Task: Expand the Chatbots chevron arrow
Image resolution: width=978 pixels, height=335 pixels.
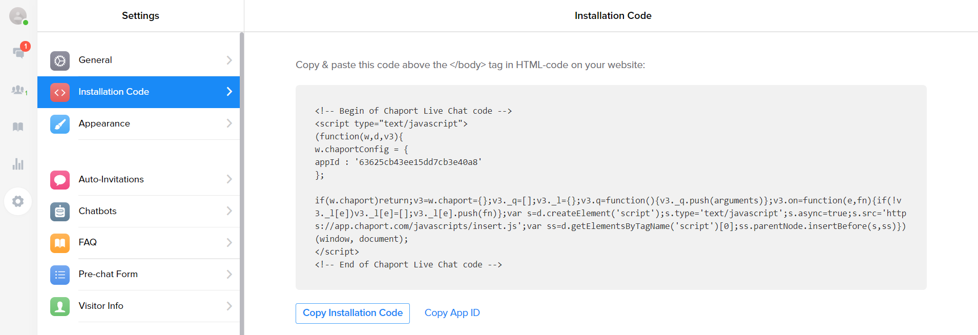Action: click(229, 211)
